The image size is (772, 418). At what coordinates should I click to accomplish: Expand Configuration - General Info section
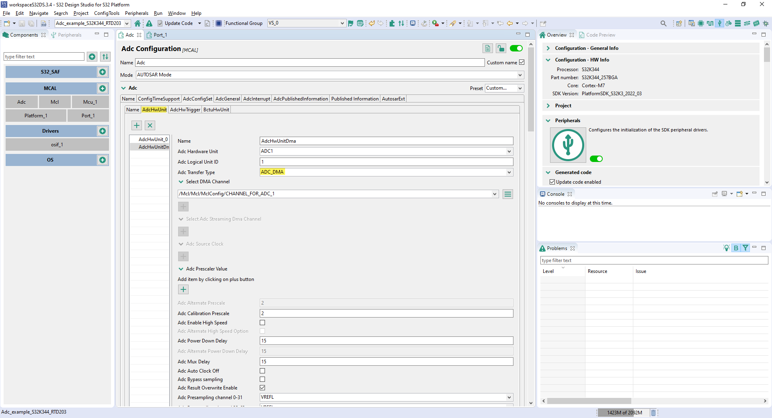coord(548,48)
